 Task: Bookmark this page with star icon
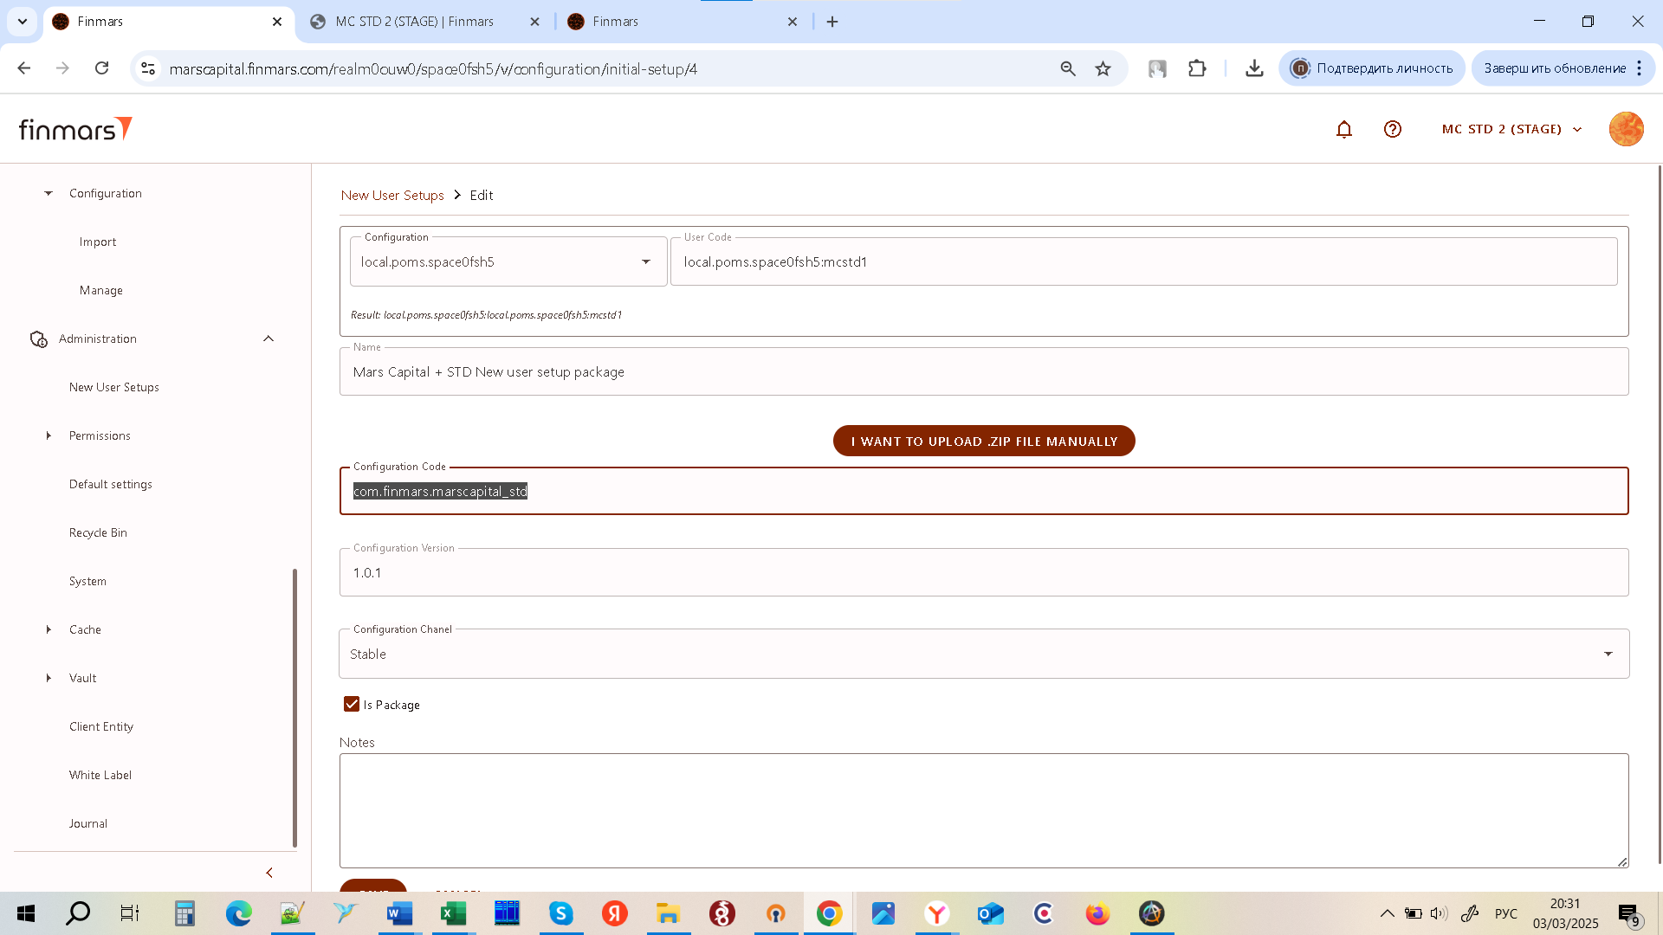[1103, 68]
